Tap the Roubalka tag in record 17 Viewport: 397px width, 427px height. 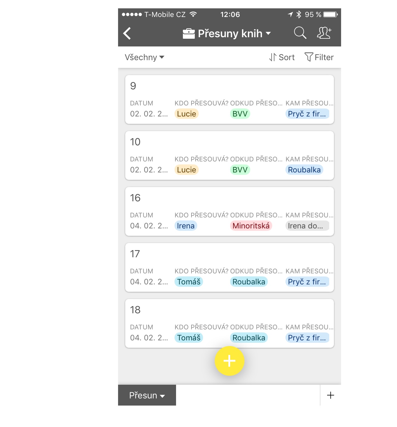point(249,282)
